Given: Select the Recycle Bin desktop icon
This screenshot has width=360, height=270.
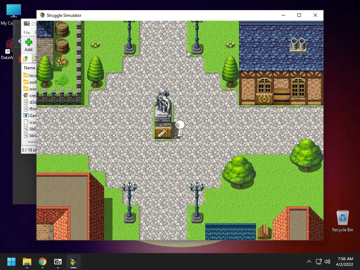Looking at the screenshot, I should point(342,221).
